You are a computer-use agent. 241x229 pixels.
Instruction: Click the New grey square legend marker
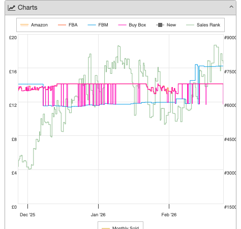point(160,25)
